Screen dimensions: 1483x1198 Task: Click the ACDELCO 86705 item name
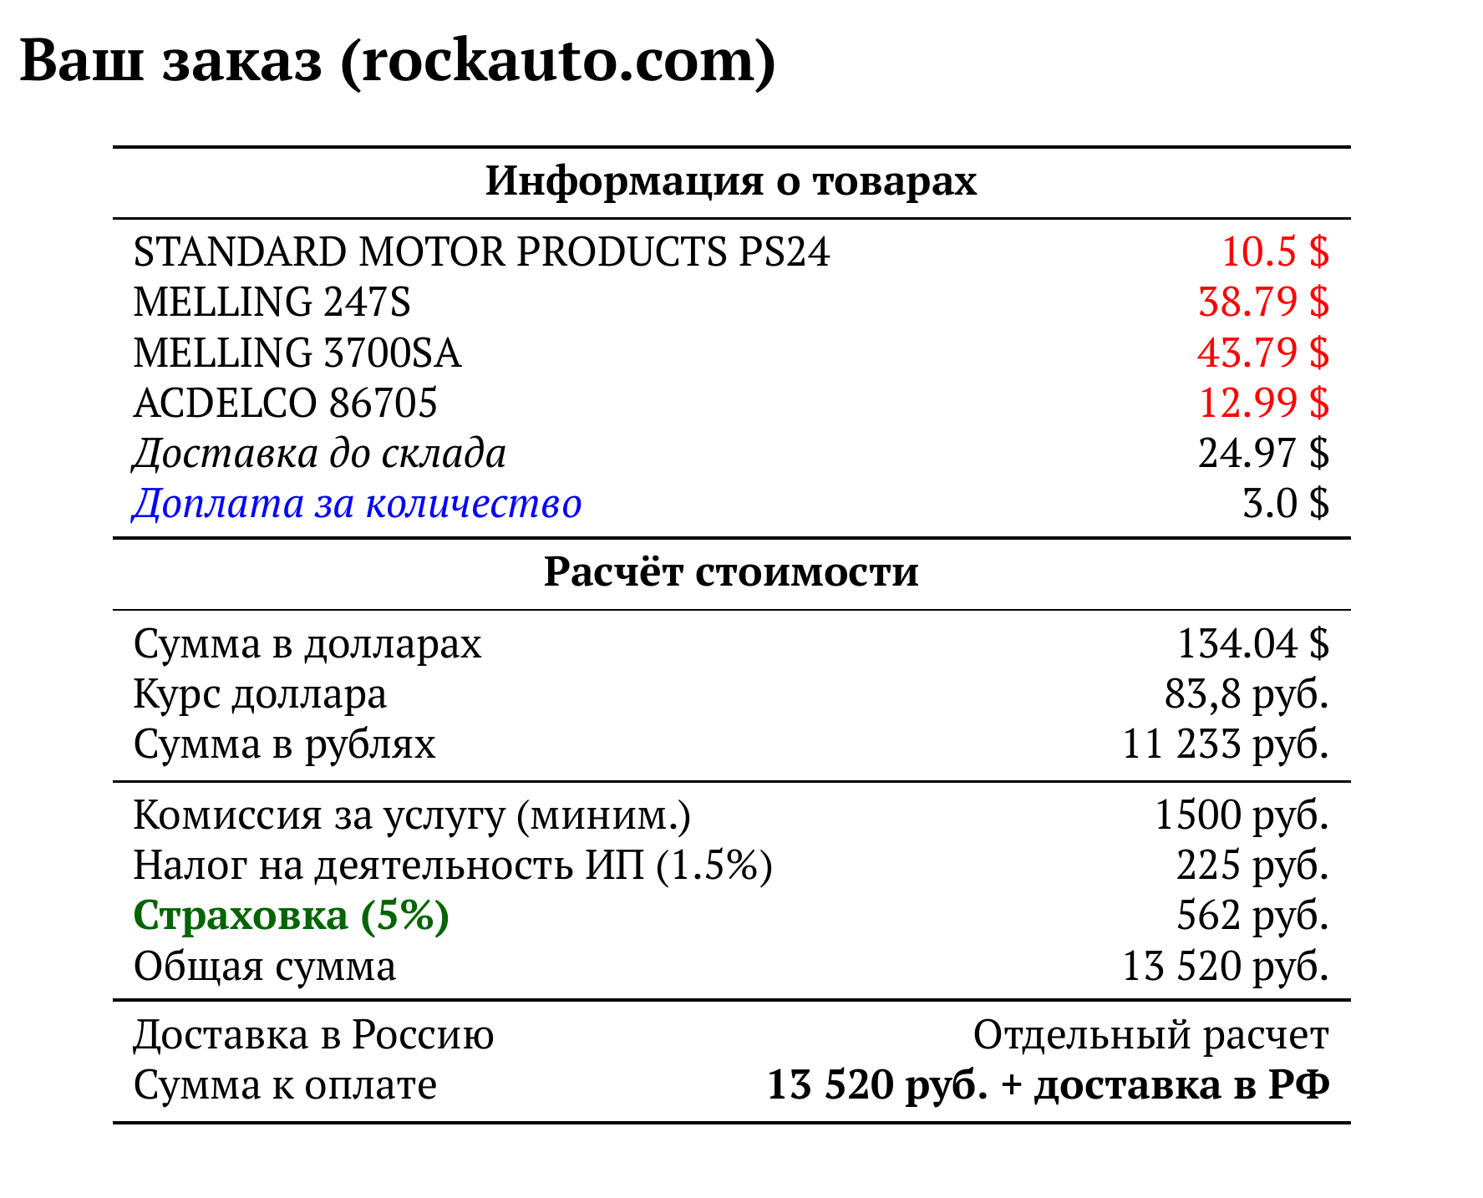tap(285, 403)
